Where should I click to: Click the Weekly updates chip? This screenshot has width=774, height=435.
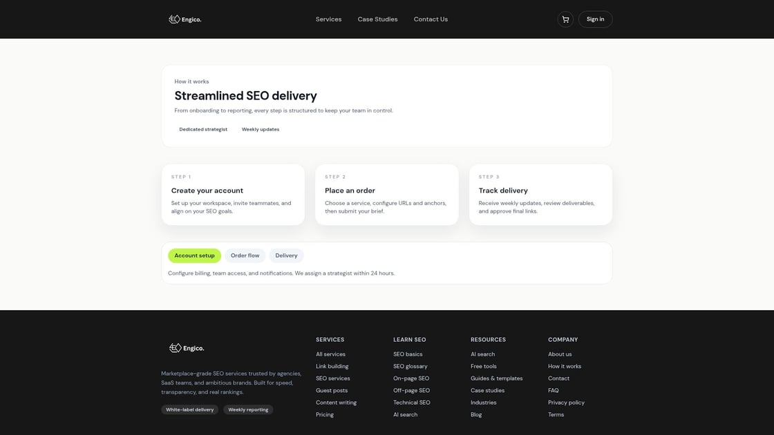261,128
